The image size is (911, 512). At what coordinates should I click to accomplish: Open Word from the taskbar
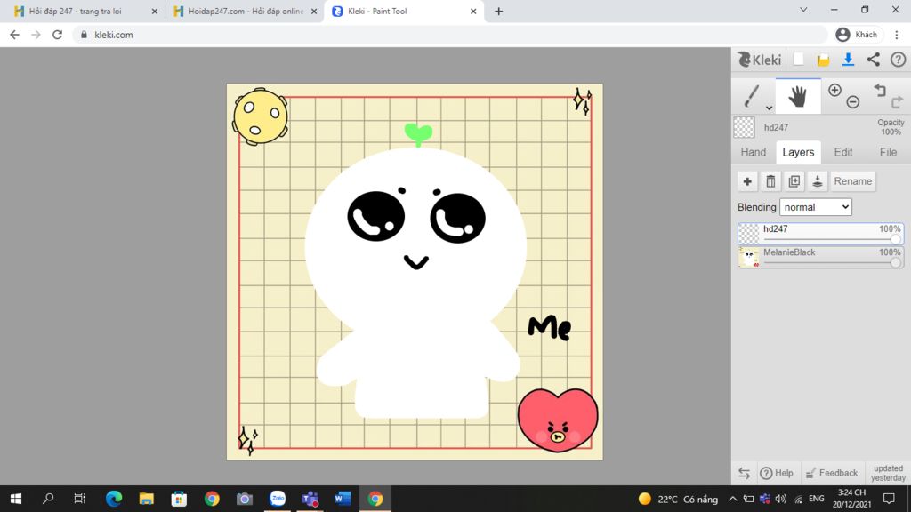point(343,499)
